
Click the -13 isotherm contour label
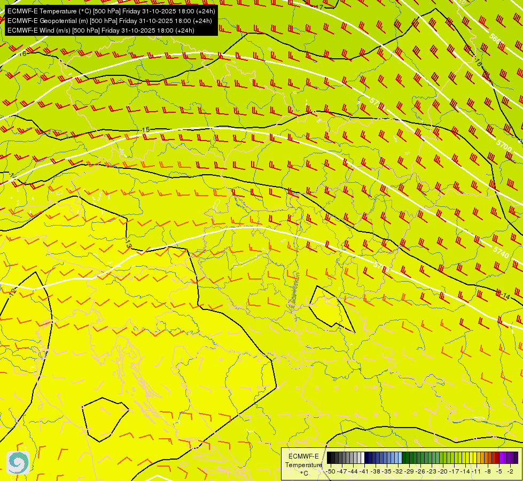point(128,243)
